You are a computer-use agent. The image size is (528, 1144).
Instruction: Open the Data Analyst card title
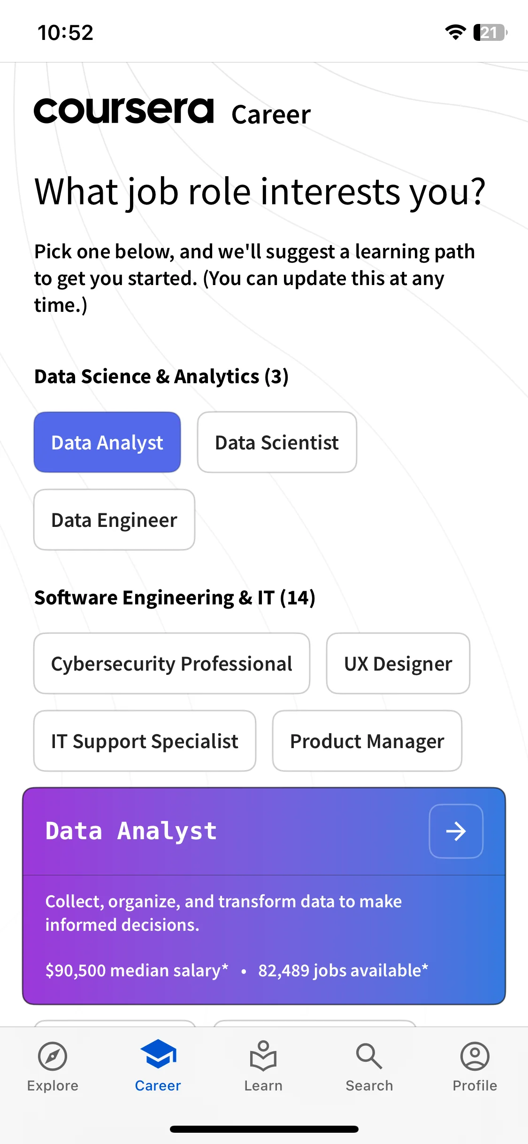(131, 831)
